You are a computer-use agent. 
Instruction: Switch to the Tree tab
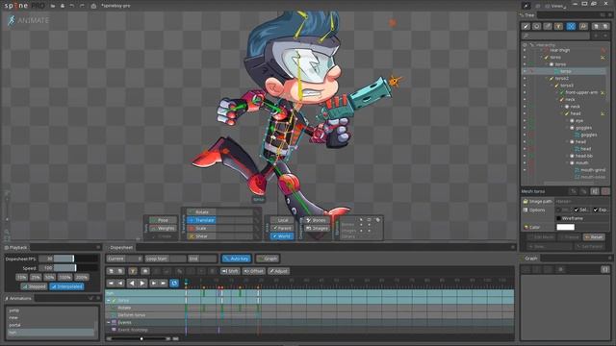tap(527, 15)
